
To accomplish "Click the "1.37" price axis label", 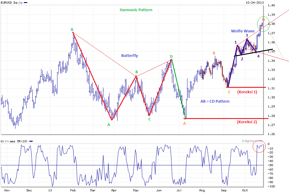I will tap(271, 33).
